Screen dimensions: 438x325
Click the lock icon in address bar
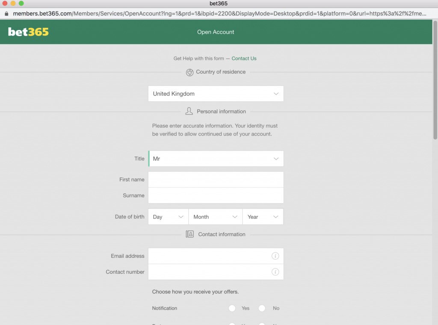click(6, 13)
